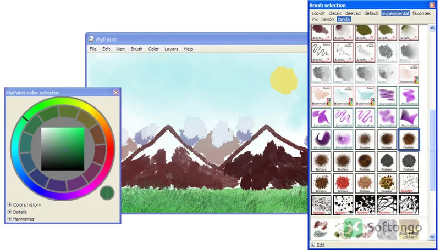Viewport: 440px width, 250px height.
Task: Choose the dark maroon Acrylic brush
Action: tap(321, 32)
